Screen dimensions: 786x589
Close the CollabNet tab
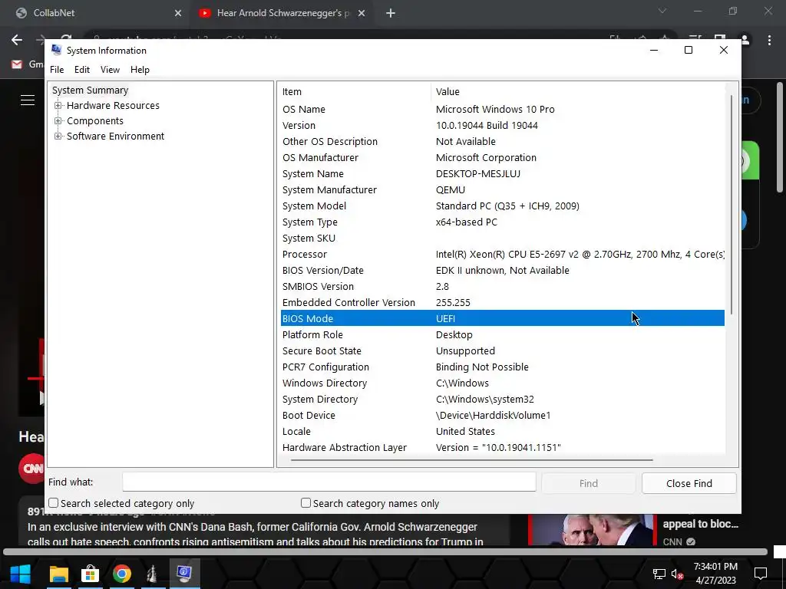[178, 13]
